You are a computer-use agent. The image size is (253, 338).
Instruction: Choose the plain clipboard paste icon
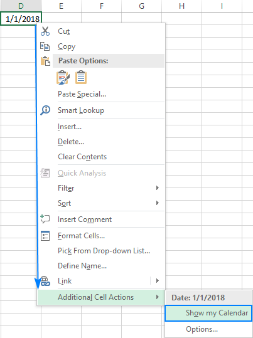[x=81, y=77]
